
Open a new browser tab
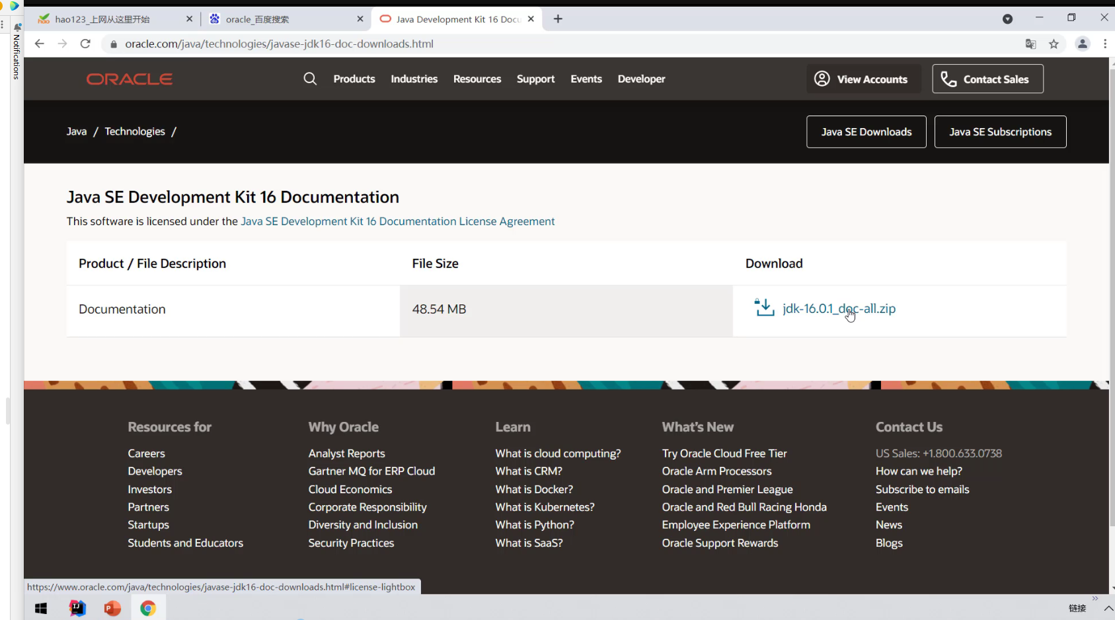click(x=558, y=19)
